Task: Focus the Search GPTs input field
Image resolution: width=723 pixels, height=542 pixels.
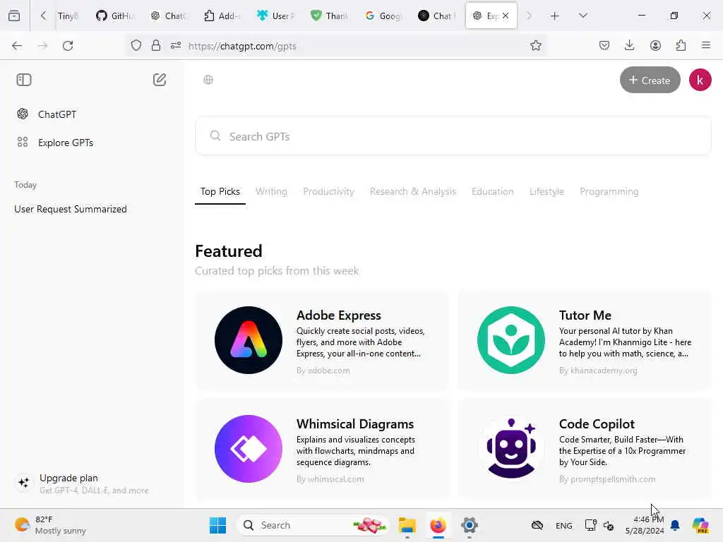Action: click(453, 136)
